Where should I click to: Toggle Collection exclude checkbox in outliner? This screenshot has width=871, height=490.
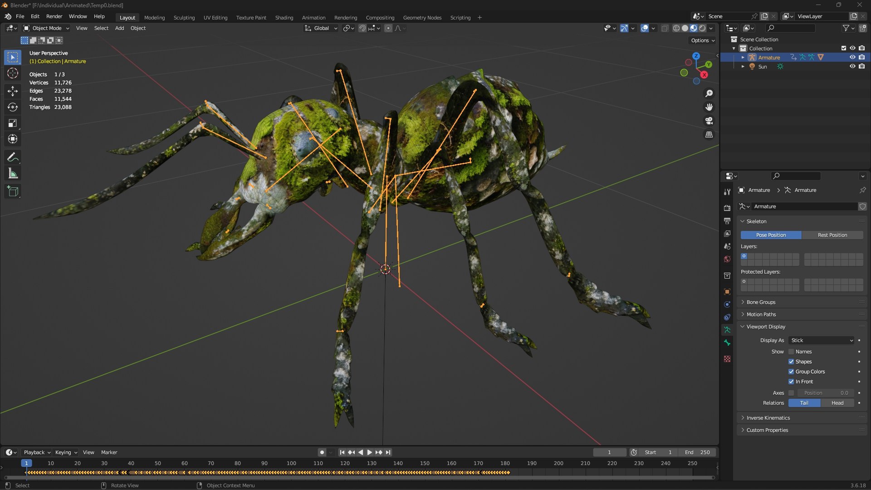(844, 48)
